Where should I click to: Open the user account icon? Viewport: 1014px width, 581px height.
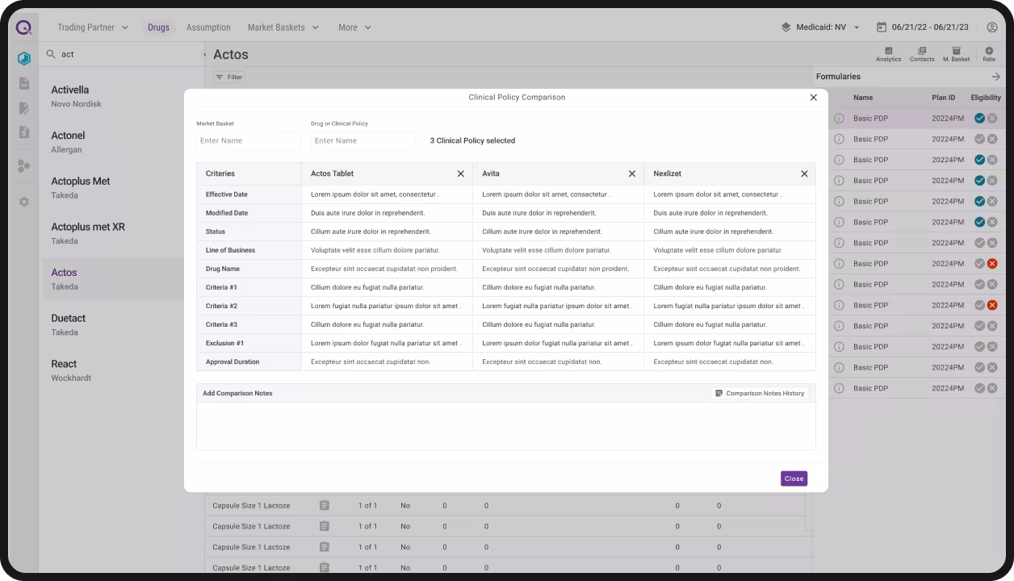992,27
